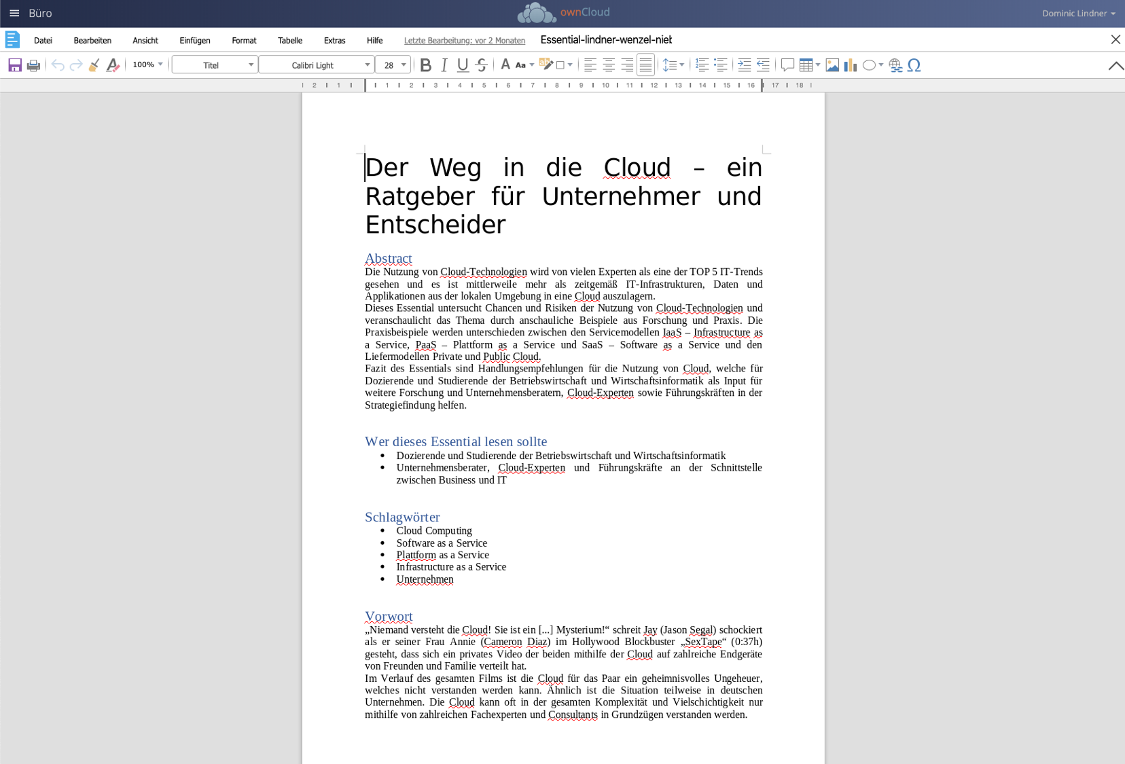Open the Tabelle menu

[290, 41]
